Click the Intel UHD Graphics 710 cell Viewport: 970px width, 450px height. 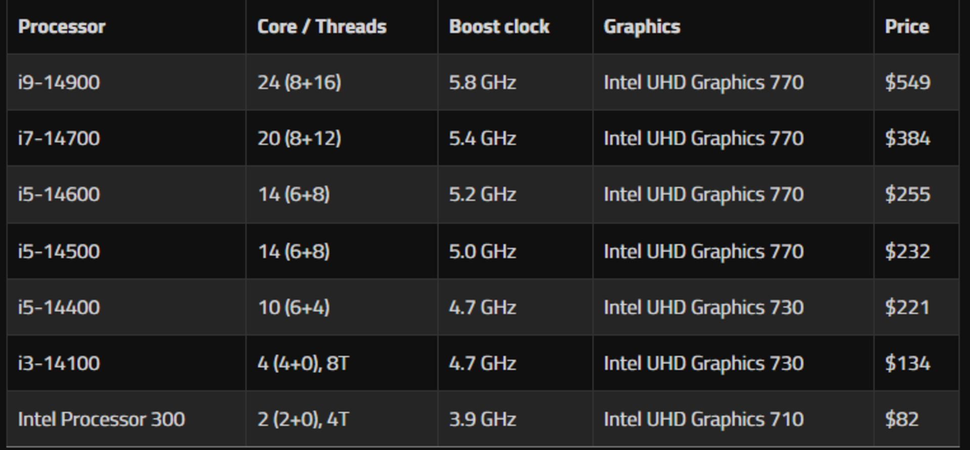coord(734,419)
